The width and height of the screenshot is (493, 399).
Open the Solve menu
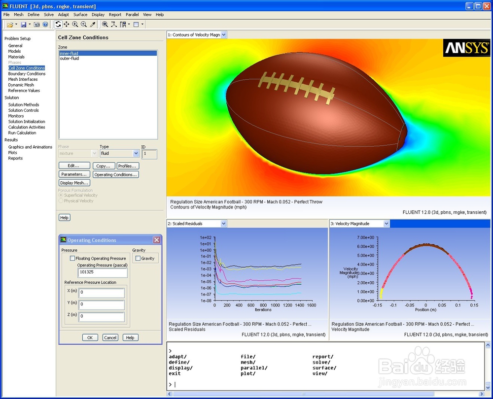click(x=49, y=14)
